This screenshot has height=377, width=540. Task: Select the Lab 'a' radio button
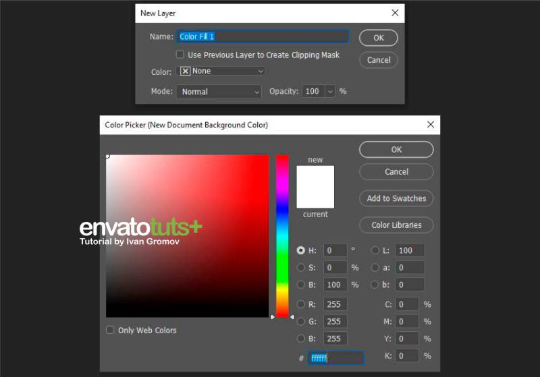click(375, 267)
